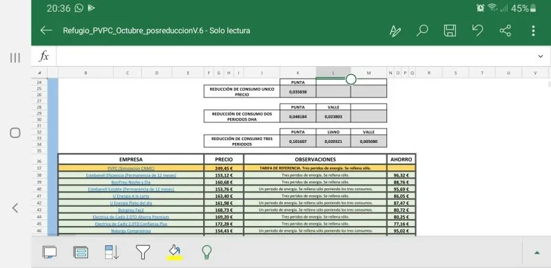Tap the fx function button

(43, 56)
